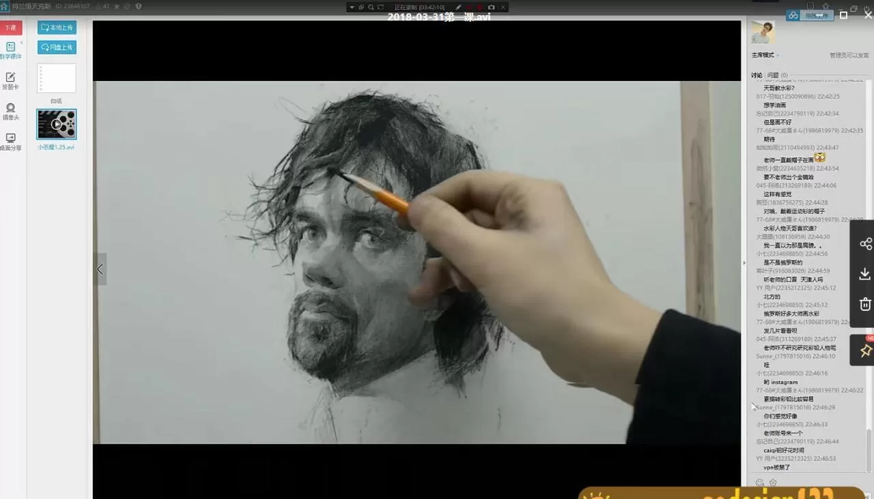Open the 教学课件 courseware panel

coord(10,50)
